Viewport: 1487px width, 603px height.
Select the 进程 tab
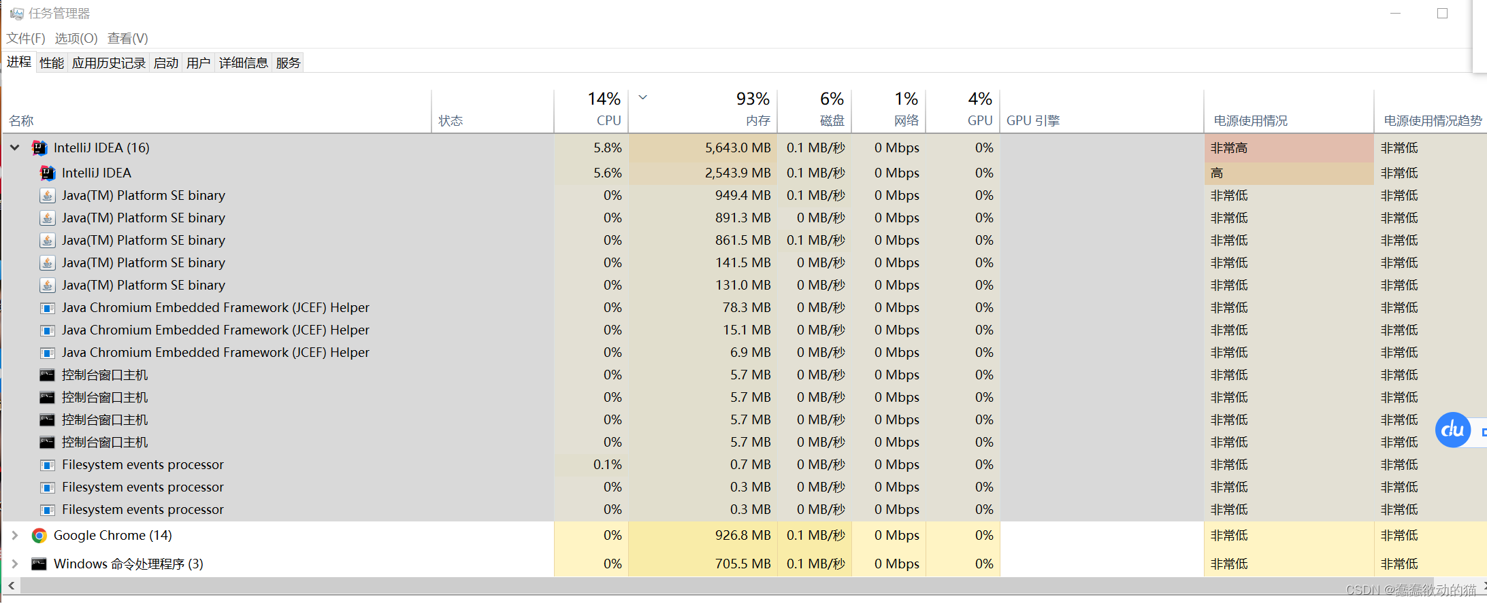point(19,62)
